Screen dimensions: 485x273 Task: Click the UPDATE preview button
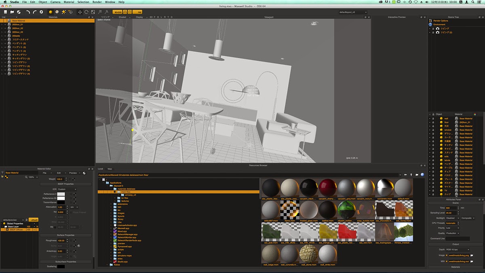click(34, 220)
